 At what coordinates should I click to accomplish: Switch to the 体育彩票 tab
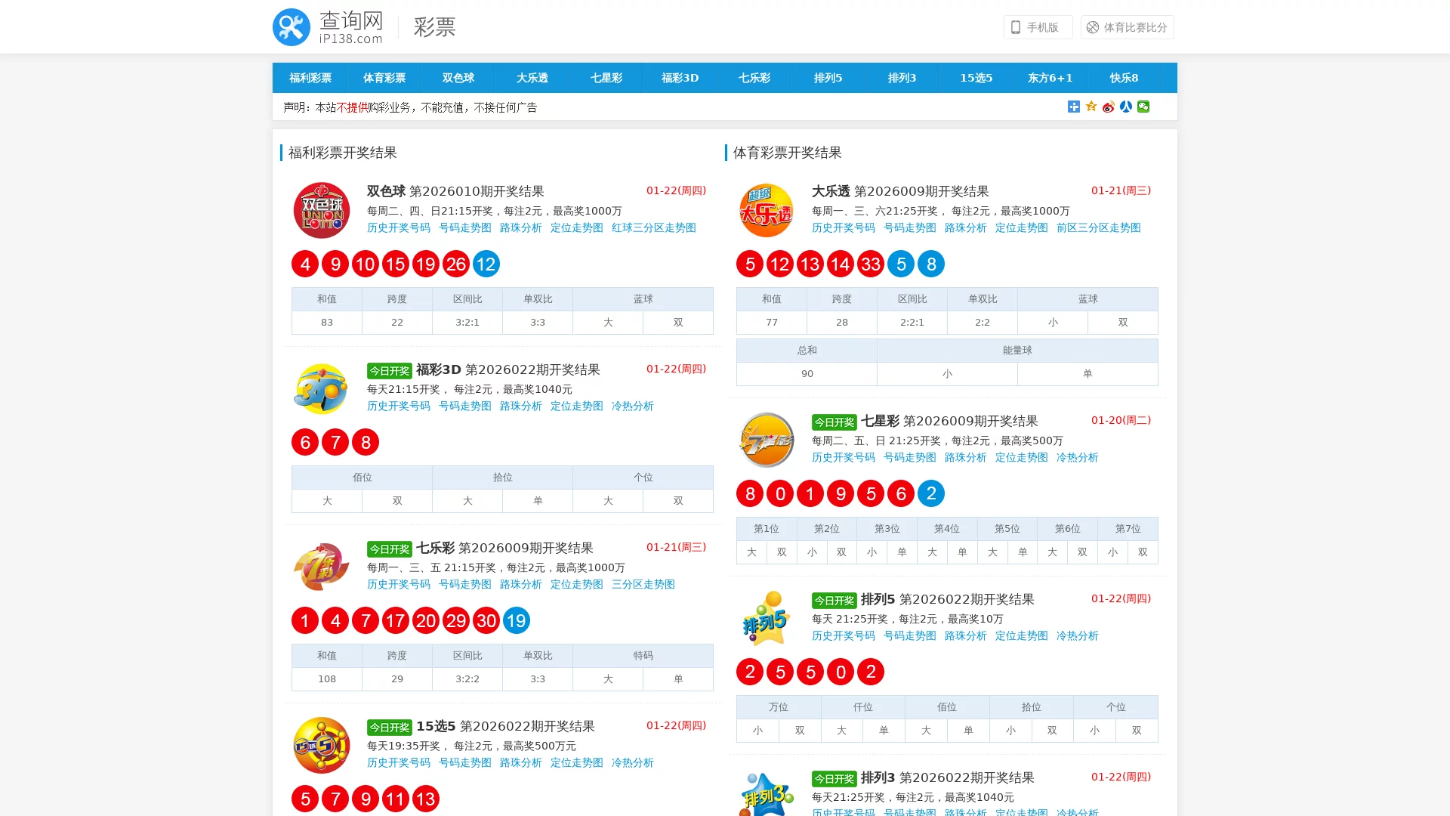pyautogui.click(x=384, y=77)
